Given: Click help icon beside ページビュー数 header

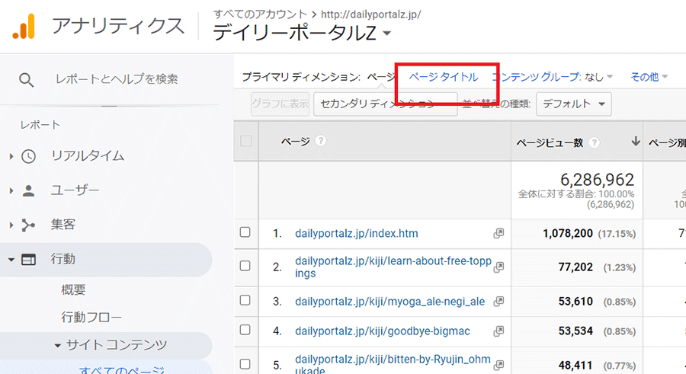Looking at the screenshot, I should pyautogui.click(x=594, y=142).
